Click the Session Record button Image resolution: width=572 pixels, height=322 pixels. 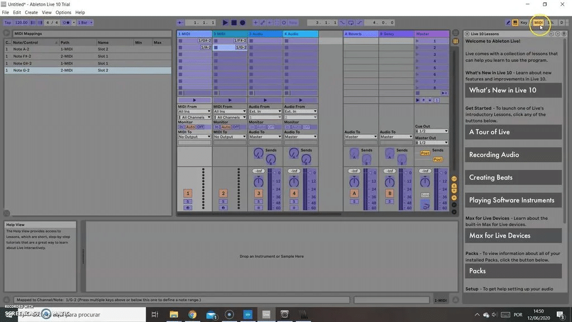(283, 22)
